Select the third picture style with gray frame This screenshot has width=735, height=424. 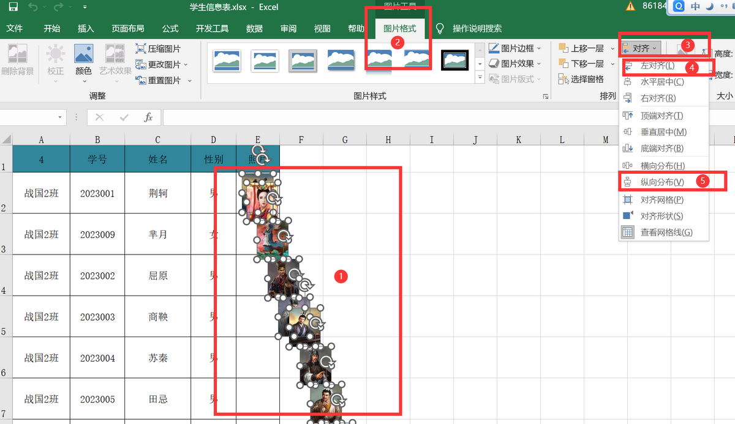click(303, 60)
